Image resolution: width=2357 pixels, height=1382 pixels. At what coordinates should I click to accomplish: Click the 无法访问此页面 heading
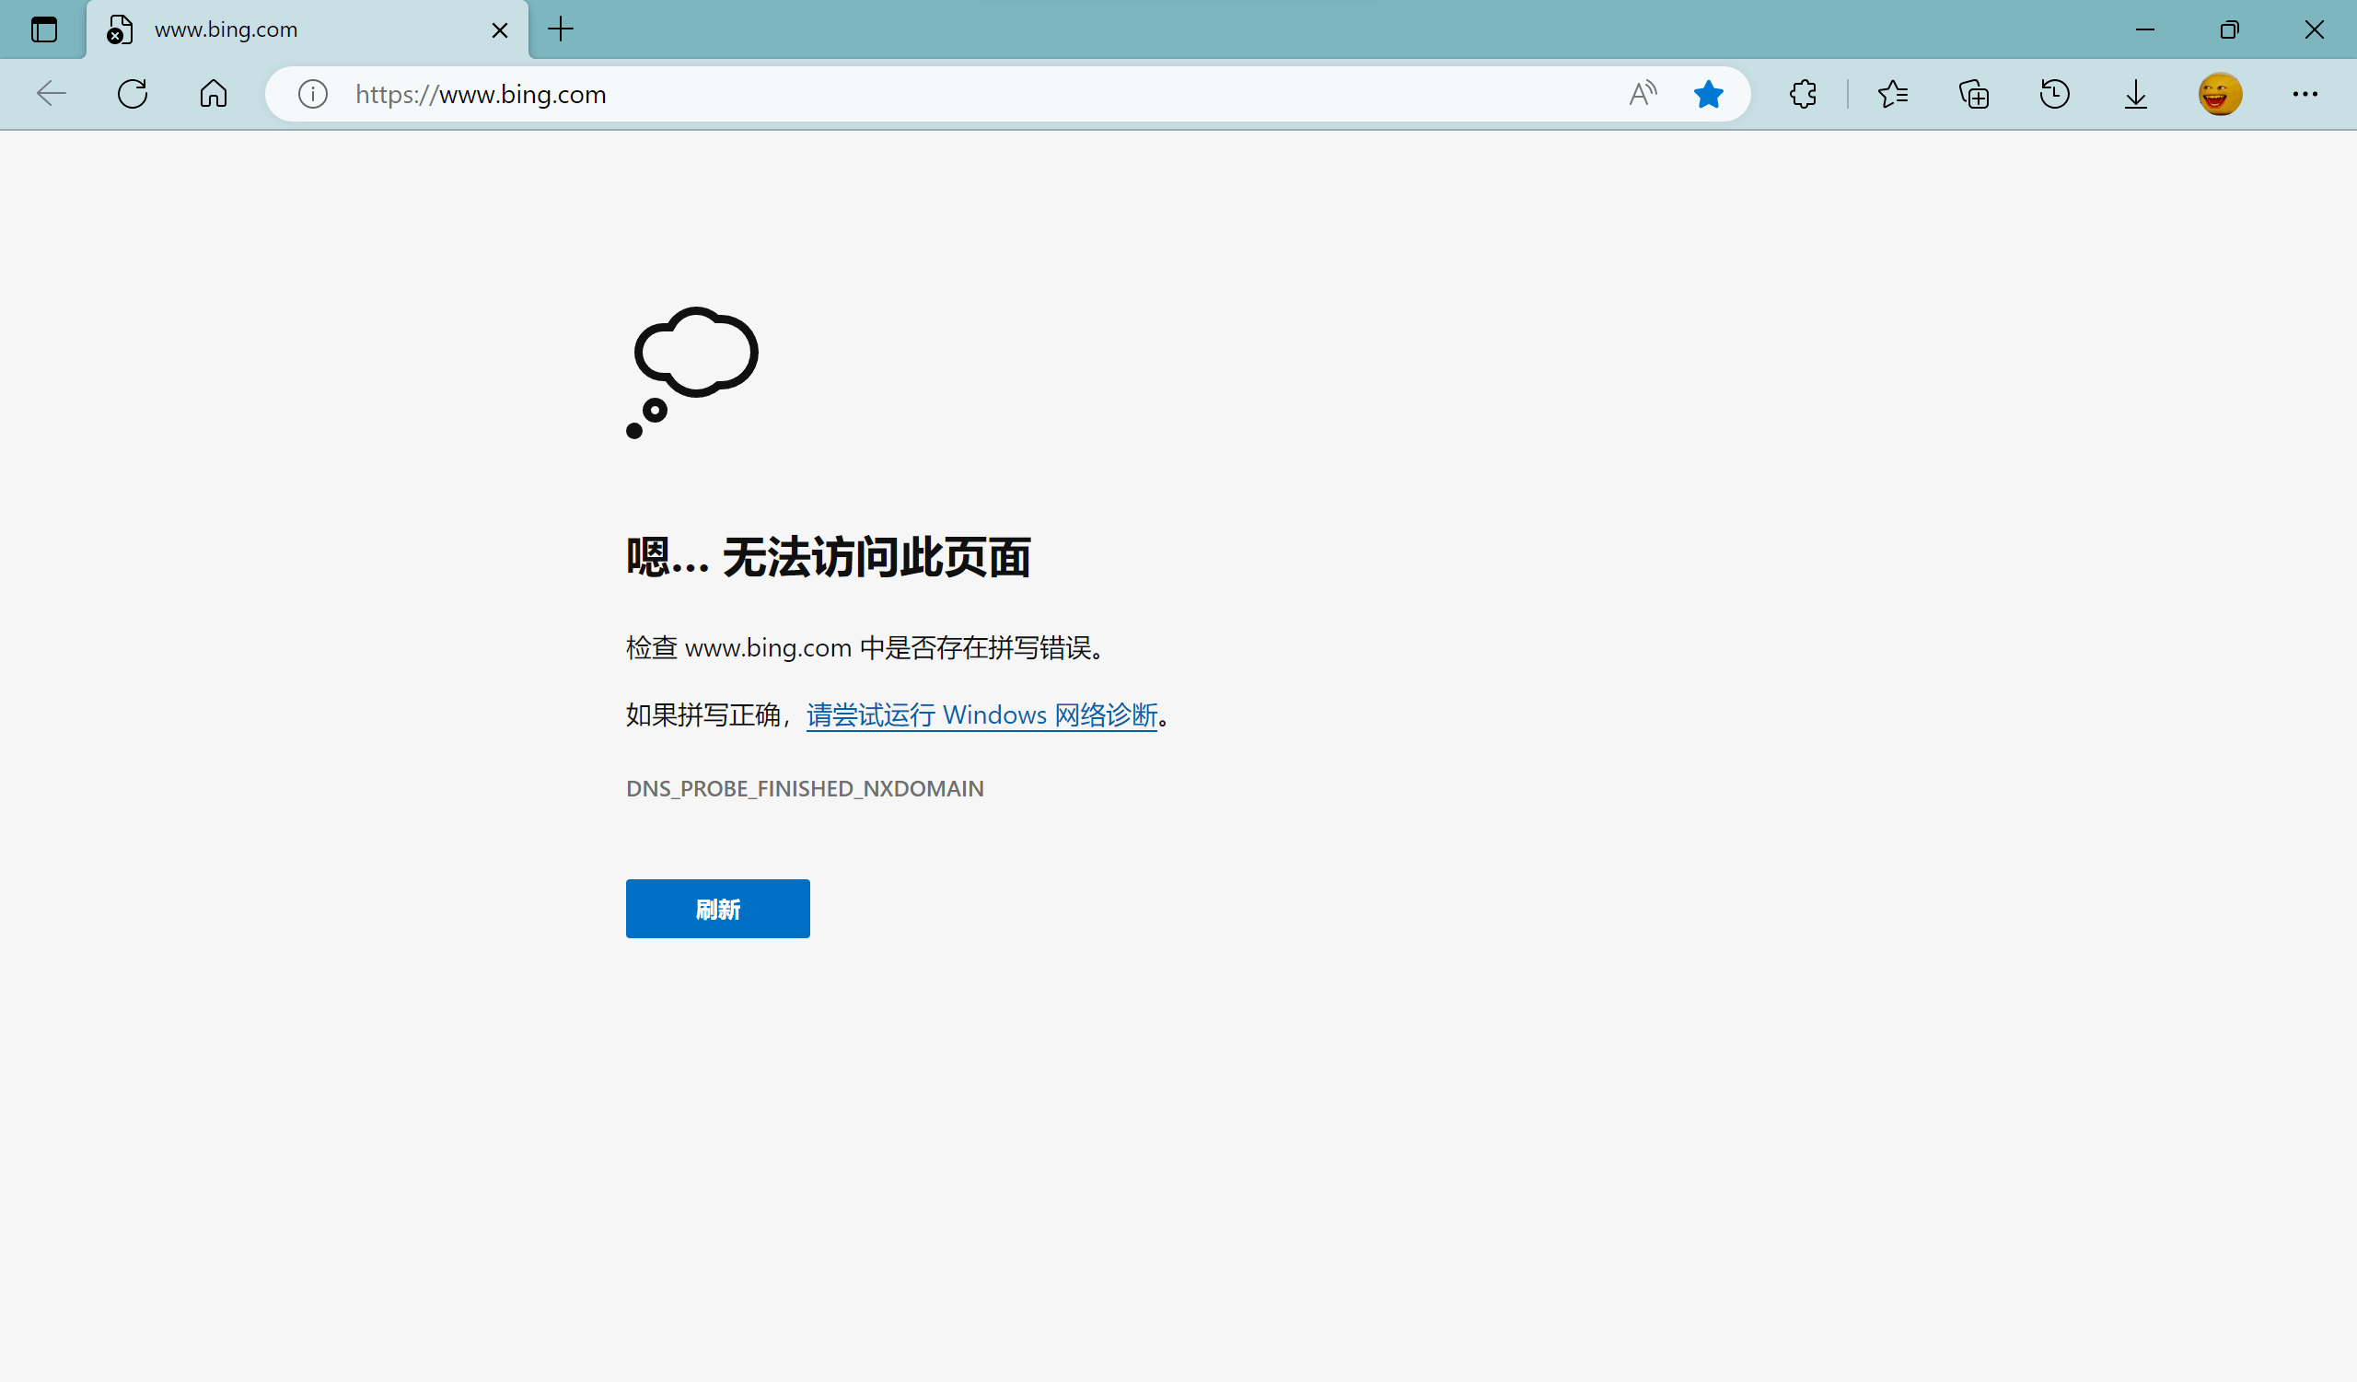tap(828, 557)
